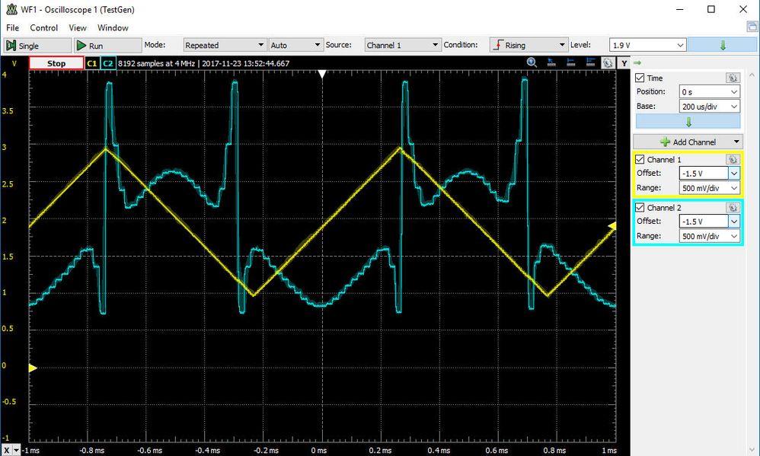Image resolution: width=760 pixels, height=456 pixels.
Task: Open the Level dropdown showing 1.9 V
Action: (x=647, y=45)
